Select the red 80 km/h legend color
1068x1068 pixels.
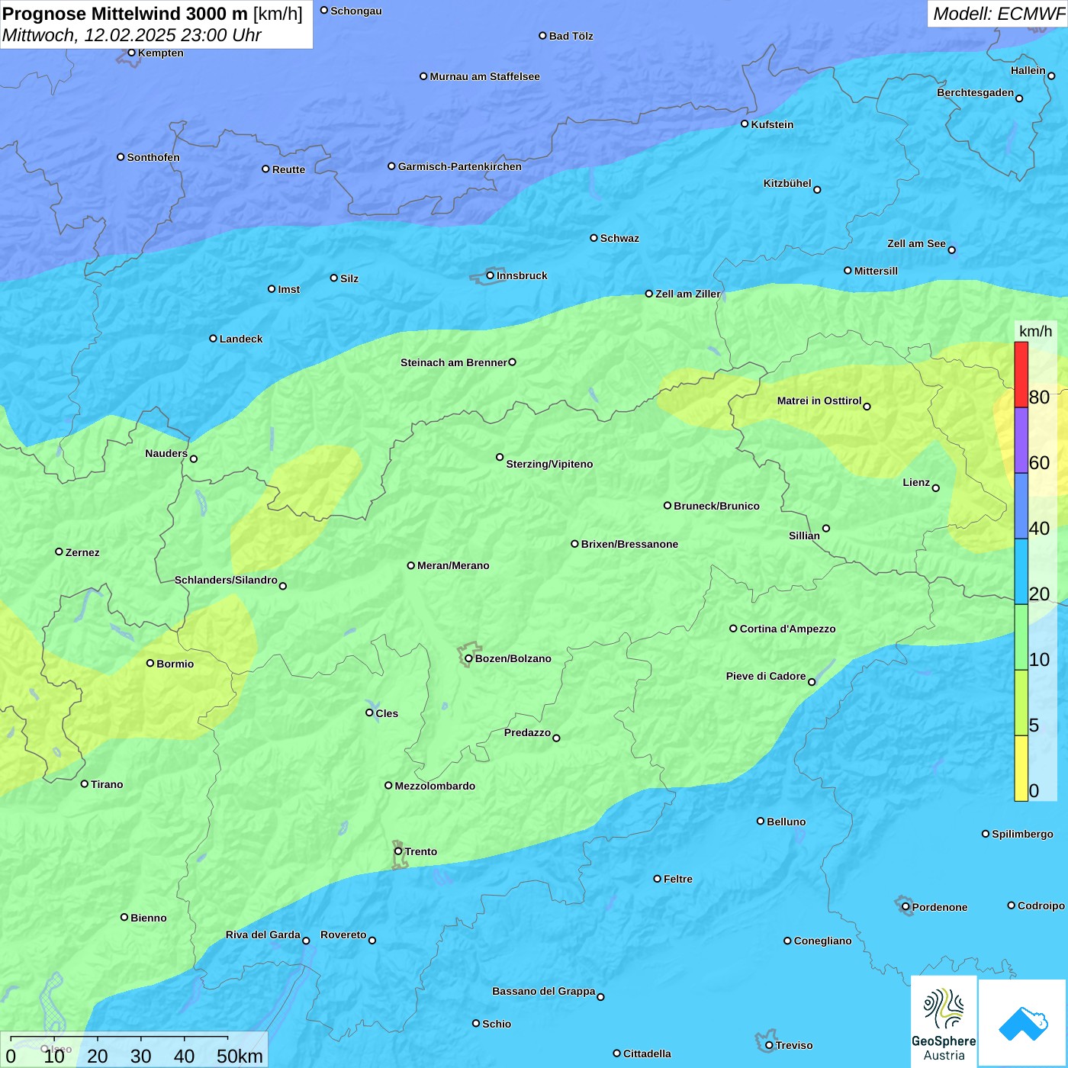1021,375
